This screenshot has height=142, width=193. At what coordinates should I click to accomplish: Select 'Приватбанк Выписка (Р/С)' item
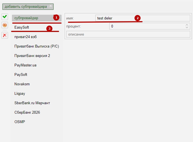click(37, 46)
